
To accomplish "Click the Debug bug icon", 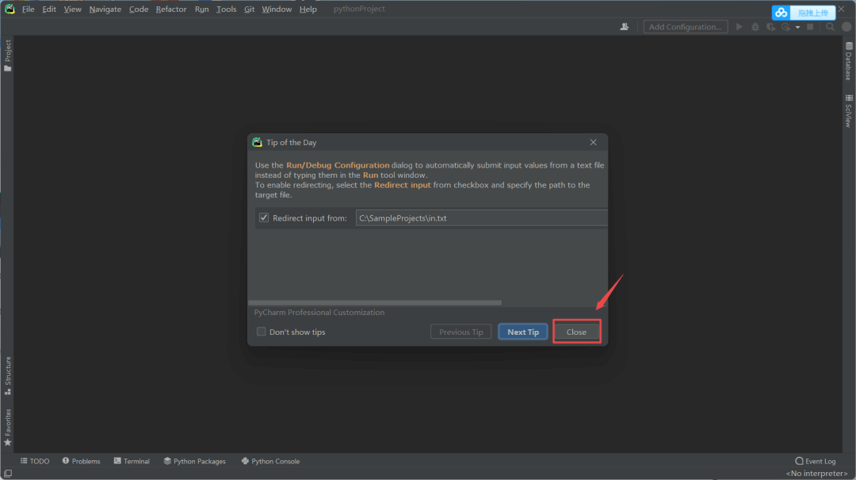I will pos(755,27).
